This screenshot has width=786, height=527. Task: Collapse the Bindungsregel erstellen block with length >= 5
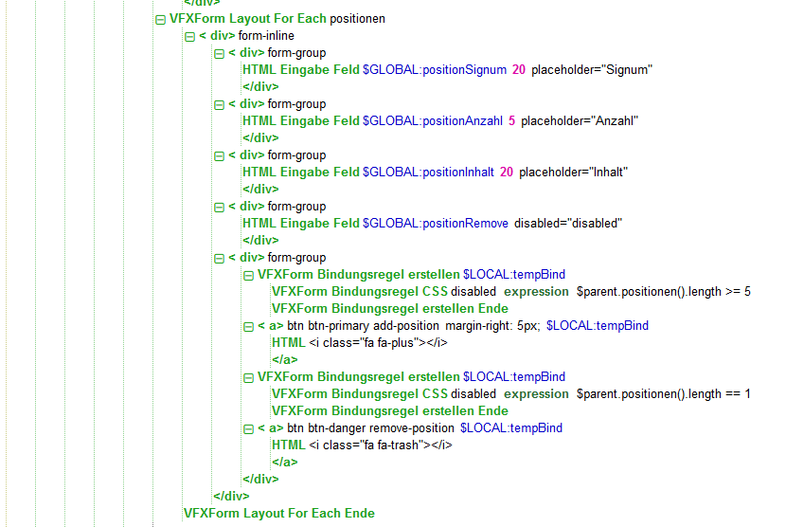pyautogui.click(x=248, y=275)
